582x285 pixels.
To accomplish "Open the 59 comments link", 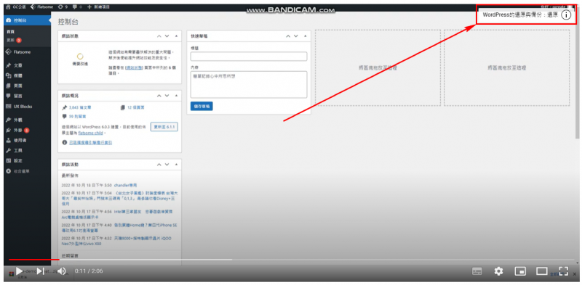I will coord(76,116).
